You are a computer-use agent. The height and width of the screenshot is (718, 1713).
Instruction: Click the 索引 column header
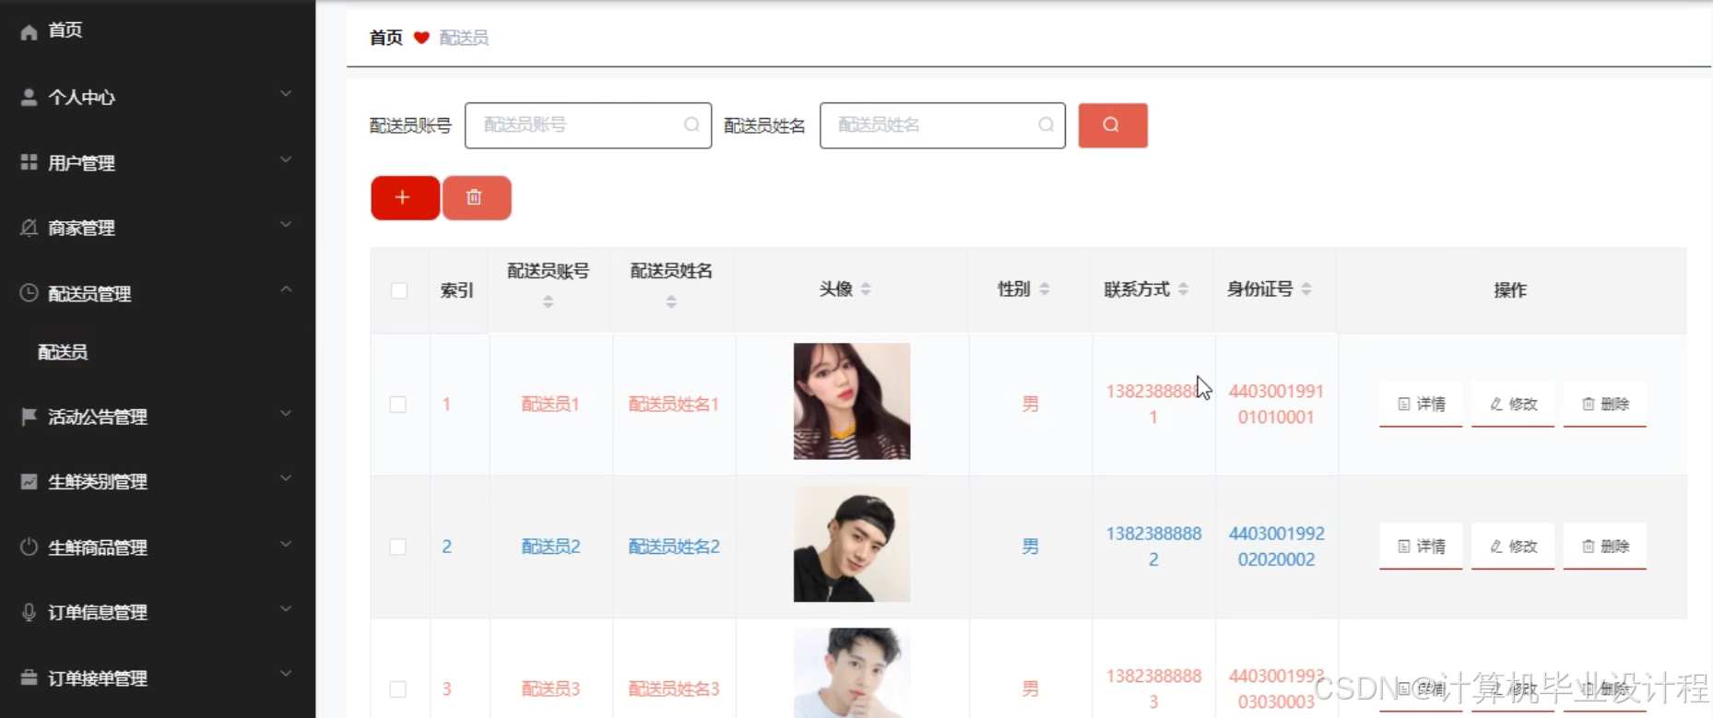click(457, 290)
